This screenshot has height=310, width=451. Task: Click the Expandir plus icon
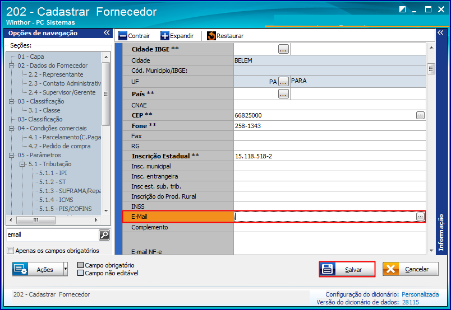pyautogui.click(x=165, y=36)
